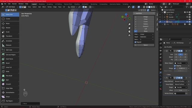The height and width of the screenshot is (108, 192).
Task: Toggle the Merge checkbox in Mirror modifier
Action: (175, 68)
